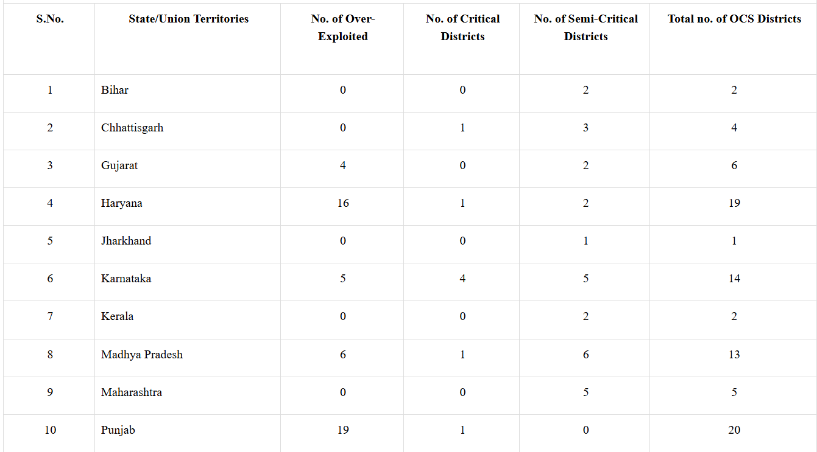817x452 pixels.
Task: Select the Jharkhand cell
Action: coord(126,241)
